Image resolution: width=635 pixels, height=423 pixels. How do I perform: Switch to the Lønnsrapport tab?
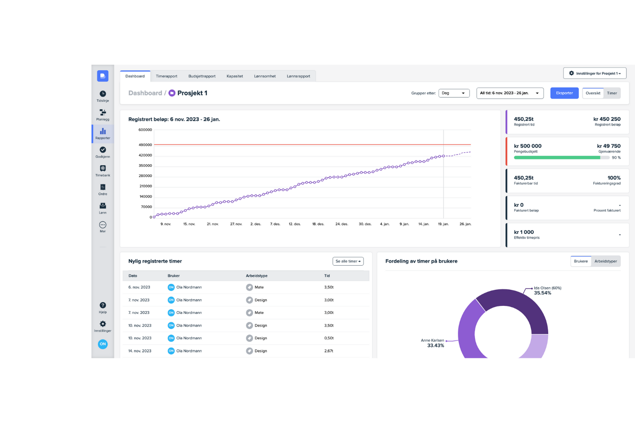(x=298, y=76)
